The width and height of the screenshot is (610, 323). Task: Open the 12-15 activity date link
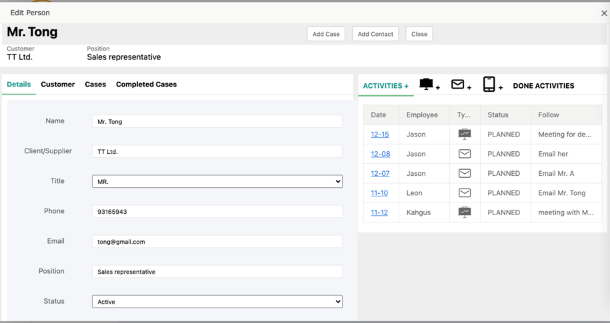pos(379,135)
